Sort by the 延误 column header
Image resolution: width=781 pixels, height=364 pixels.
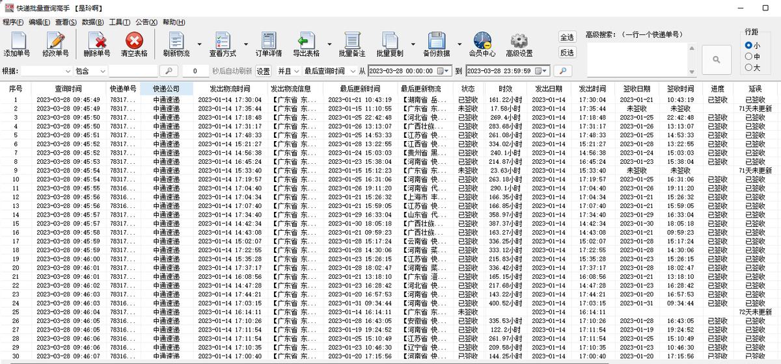(755, 88)
